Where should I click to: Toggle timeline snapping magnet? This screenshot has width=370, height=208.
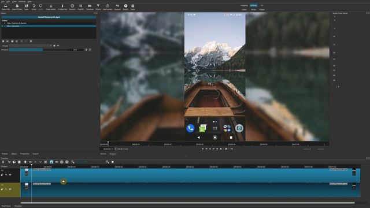(x=51, y=162)
